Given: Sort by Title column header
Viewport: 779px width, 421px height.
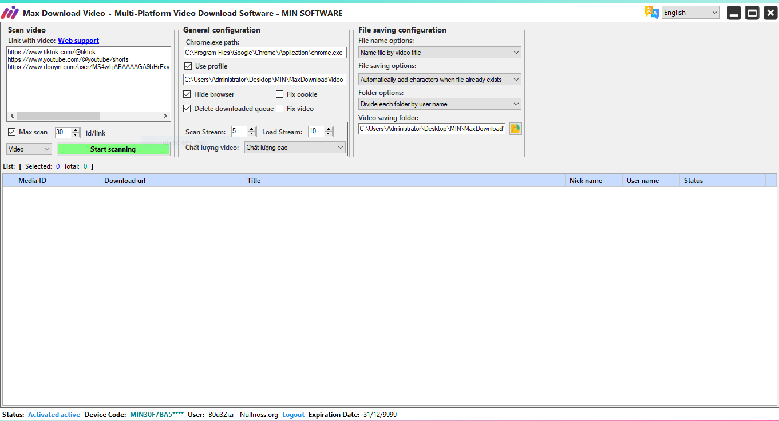Looking at the screenshot, I should pos(404,181).
